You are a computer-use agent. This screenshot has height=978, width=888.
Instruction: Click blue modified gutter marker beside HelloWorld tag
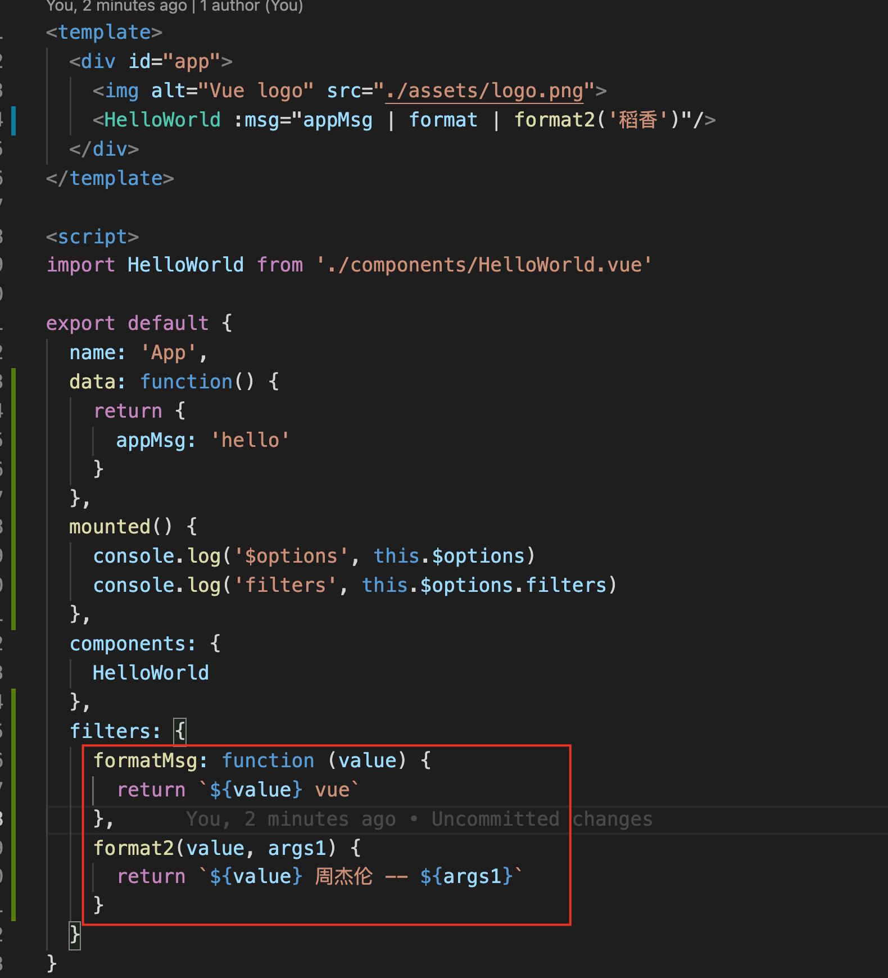click(13, 120)
